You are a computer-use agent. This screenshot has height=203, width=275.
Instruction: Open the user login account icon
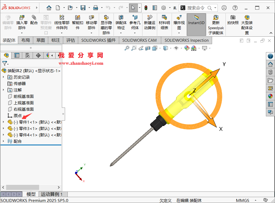click(x=224, y=8)
